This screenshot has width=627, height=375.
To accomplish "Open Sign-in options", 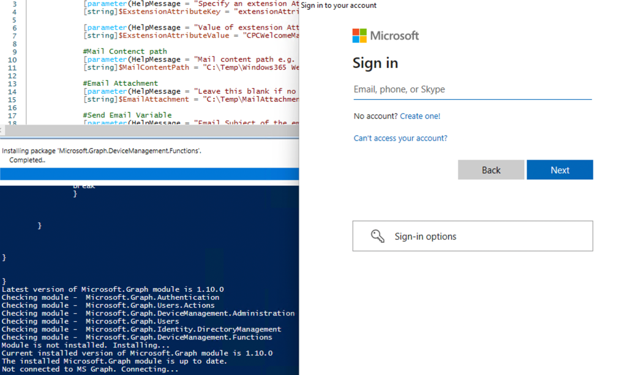I will coord(473,236).
